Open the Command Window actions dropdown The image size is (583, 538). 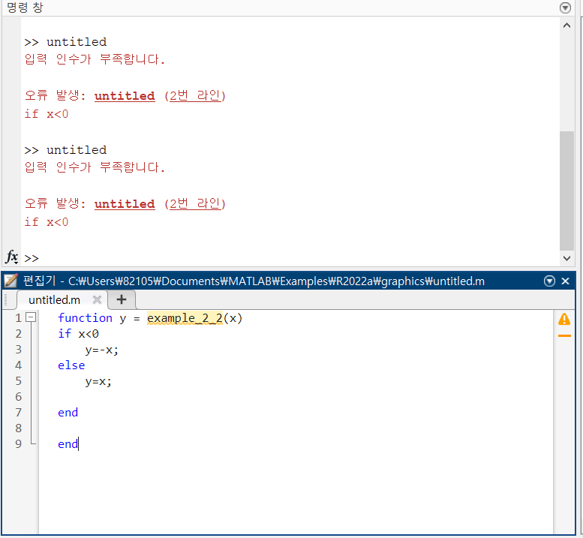[x=565, y=8]
